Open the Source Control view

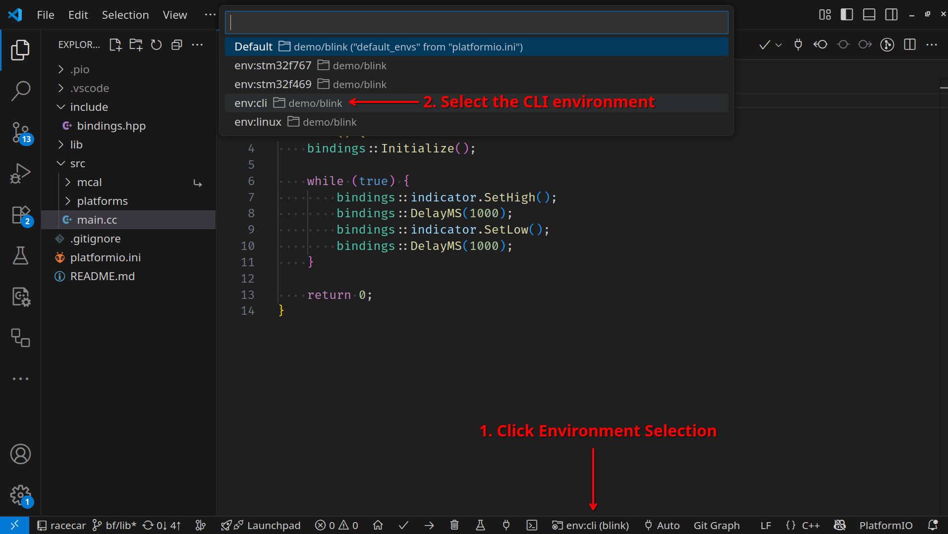(x=20, y=133)
